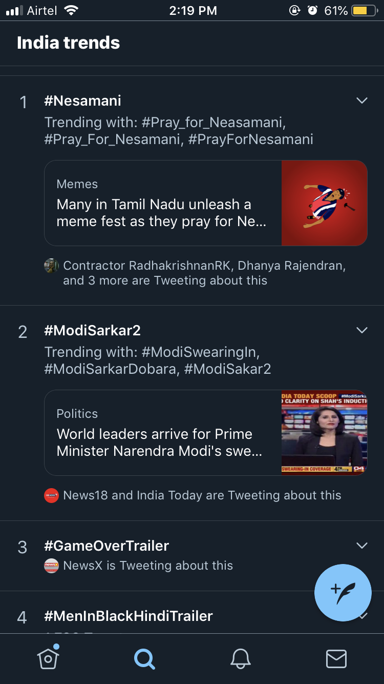Tap the NewsX avatar icon
The image size is (384, 684).
pyautogui.click(x=51, y=566)
